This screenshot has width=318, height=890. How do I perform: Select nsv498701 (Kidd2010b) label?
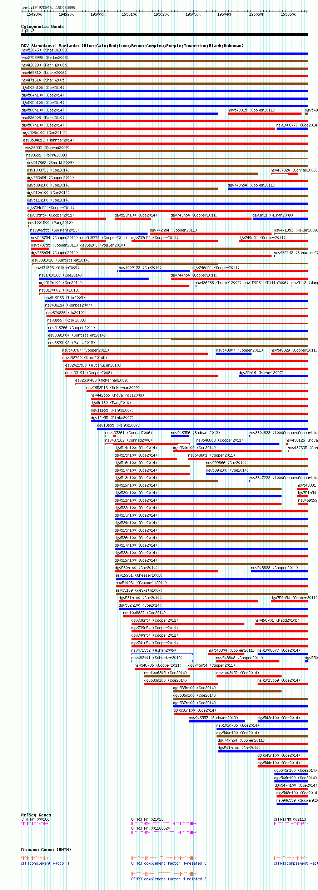tap(277, 620)
